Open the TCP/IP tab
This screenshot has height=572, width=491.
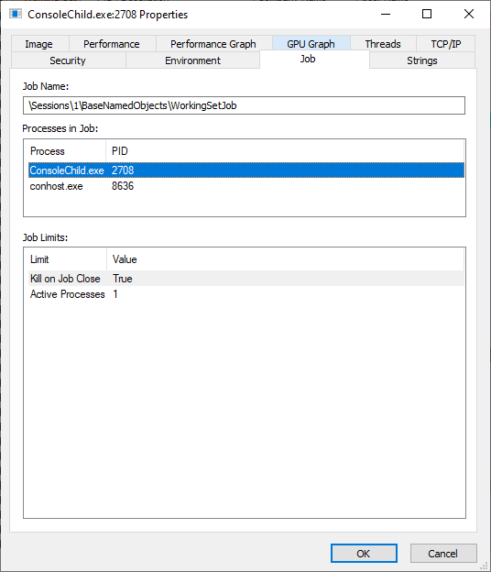point(445,44)
